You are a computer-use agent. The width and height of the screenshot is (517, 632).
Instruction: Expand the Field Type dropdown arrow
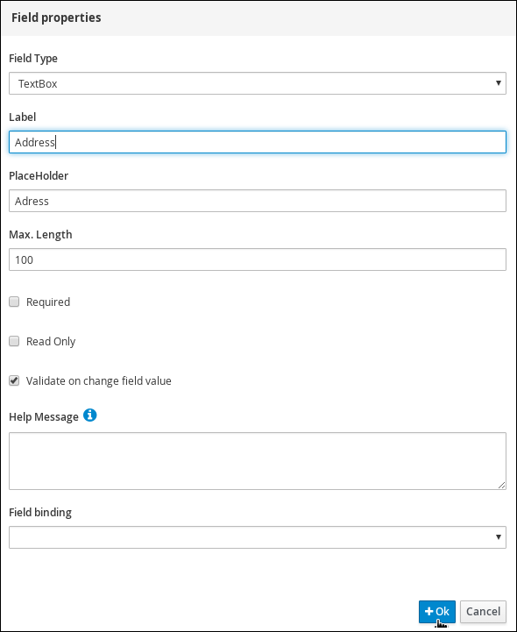click(499, 83)
